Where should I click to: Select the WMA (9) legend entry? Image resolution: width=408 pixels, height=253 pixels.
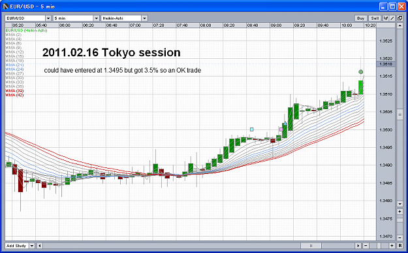pyautogui.click(x=13, y=48)
